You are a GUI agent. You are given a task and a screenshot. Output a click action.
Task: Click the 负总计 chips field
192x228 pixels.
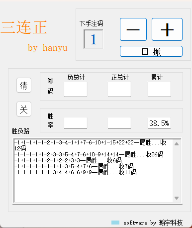[76, 89]
